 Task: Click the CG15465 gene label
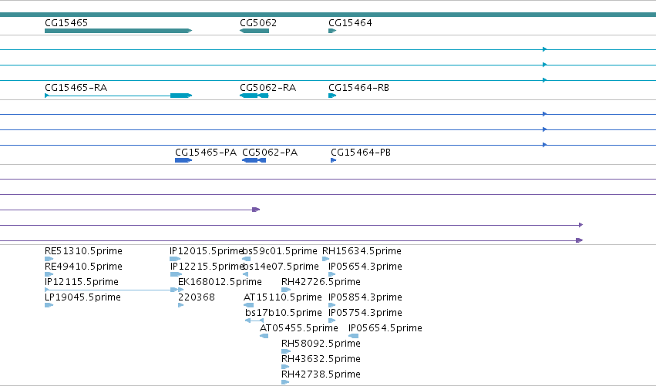coord(66,22)
